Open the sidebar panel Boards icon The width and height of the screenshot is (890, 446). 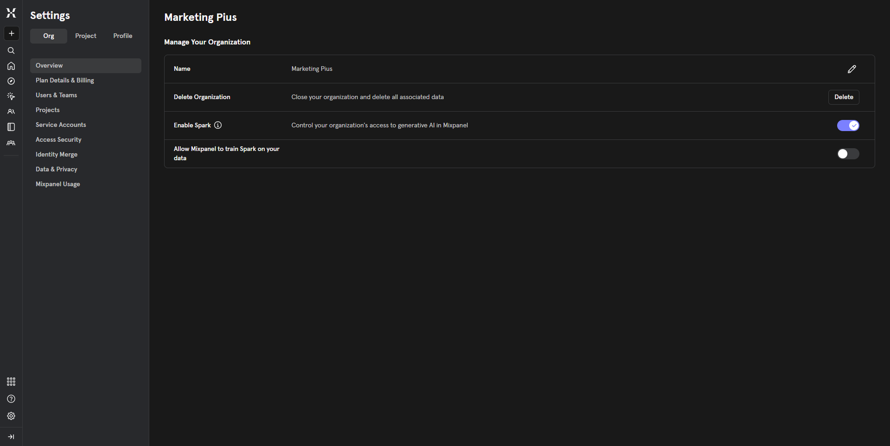pos(11,127)
